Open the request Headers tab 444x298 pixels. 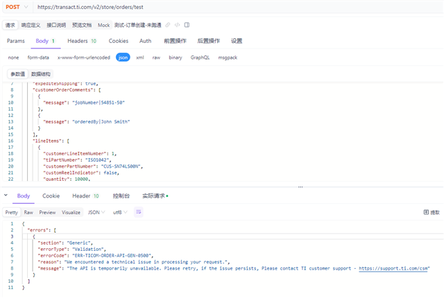click(x=82, y=41)
